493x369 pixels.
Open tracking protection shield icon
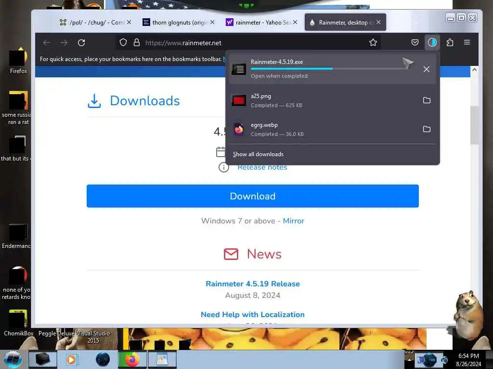click(x=123, y=43)
